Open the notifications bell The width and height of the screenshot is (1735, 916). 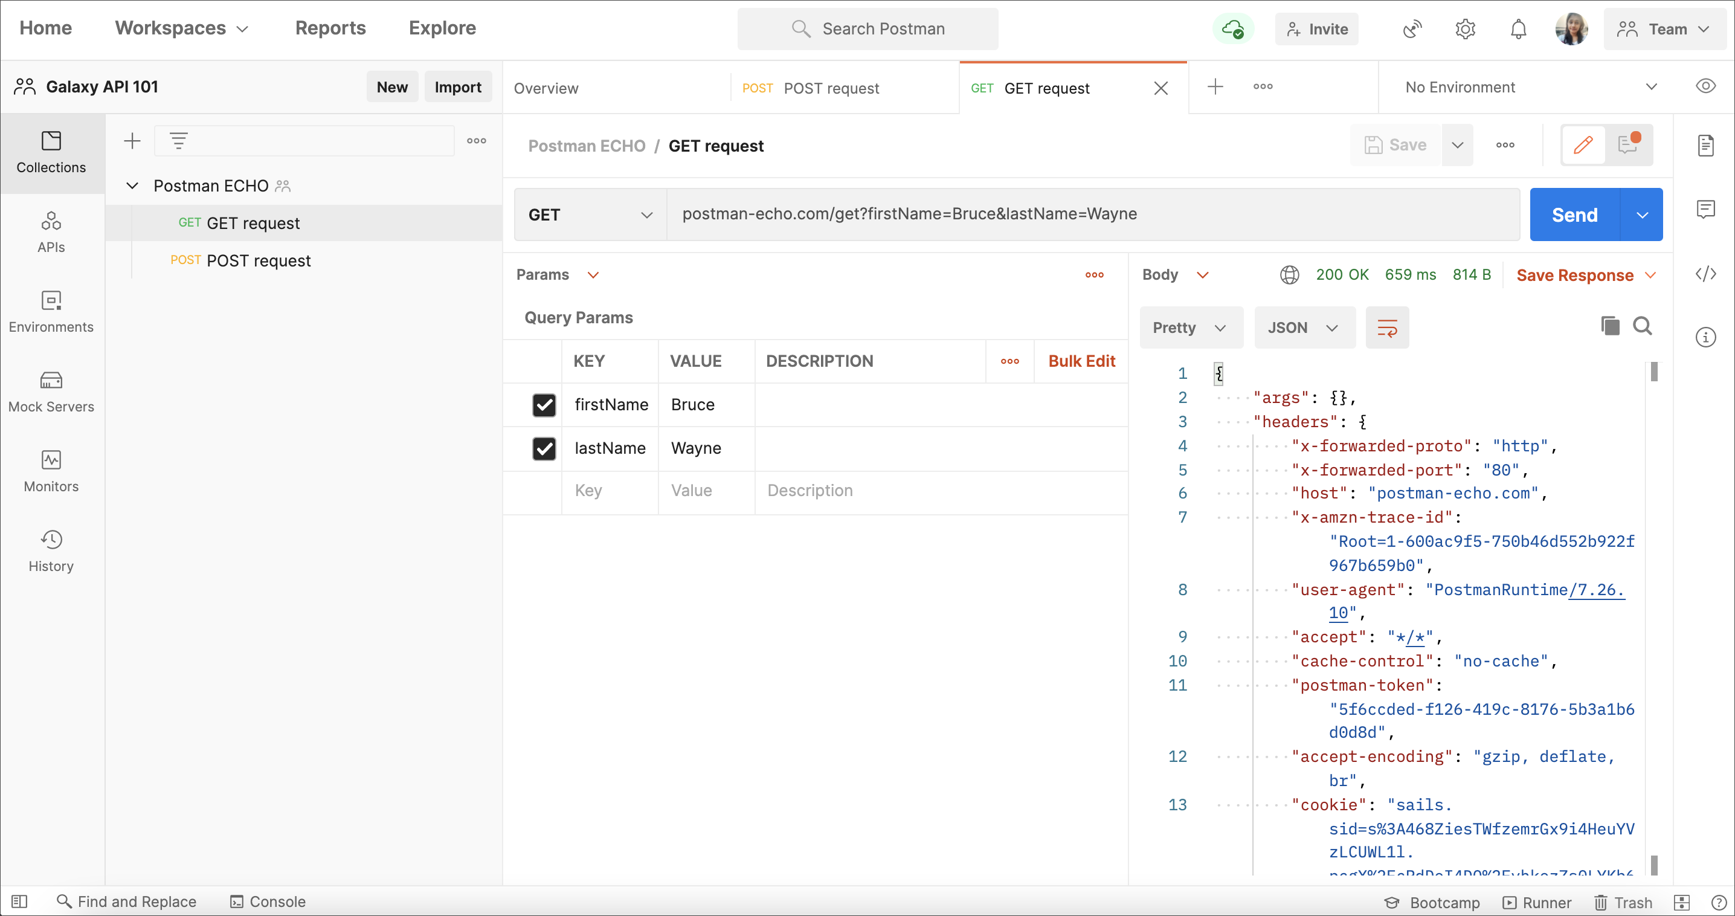1518,29
